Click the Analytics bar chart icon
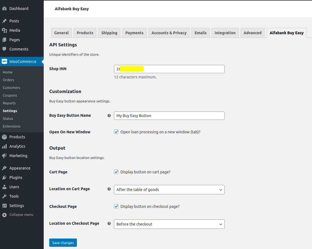 [4, 146]
